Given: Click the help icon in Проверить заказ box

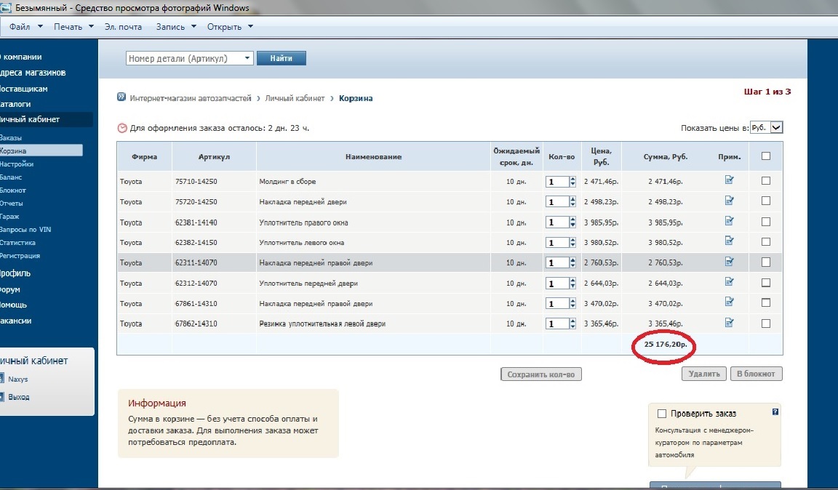Looking at the screenshot, I should pyautogui.click(x=775, y=412).
